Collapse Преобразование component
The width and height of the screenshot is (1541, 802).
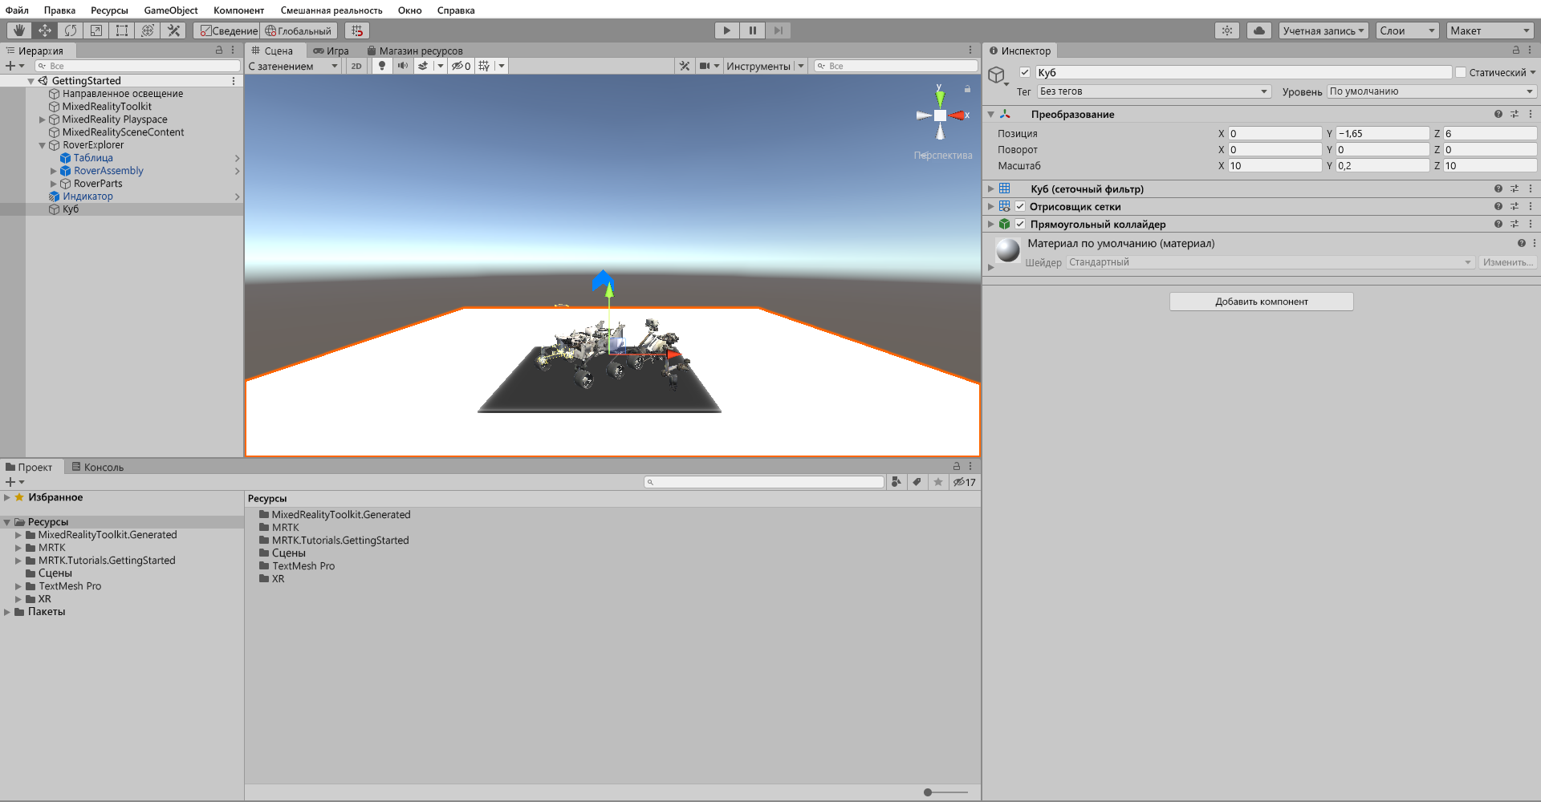(991, 114)
